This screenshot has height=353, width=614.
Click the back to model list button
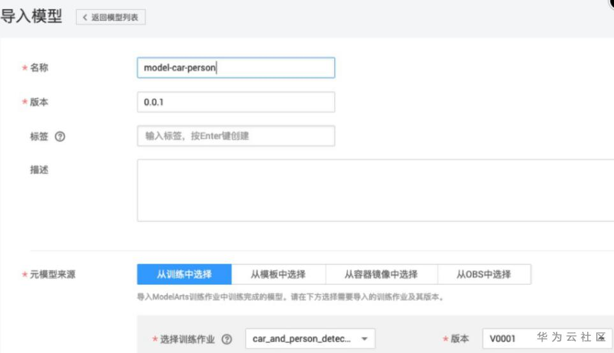[x=111, y=17]
